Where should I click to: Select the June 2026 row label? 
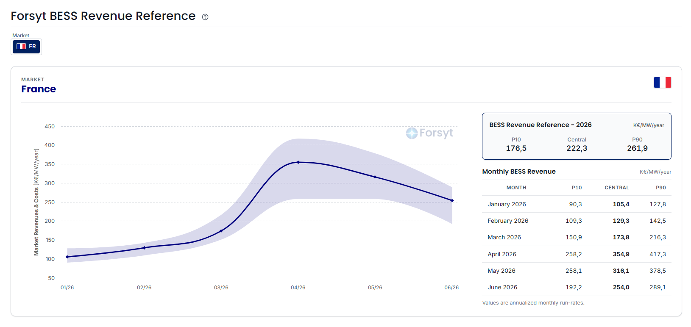click(x=502, y=287)
